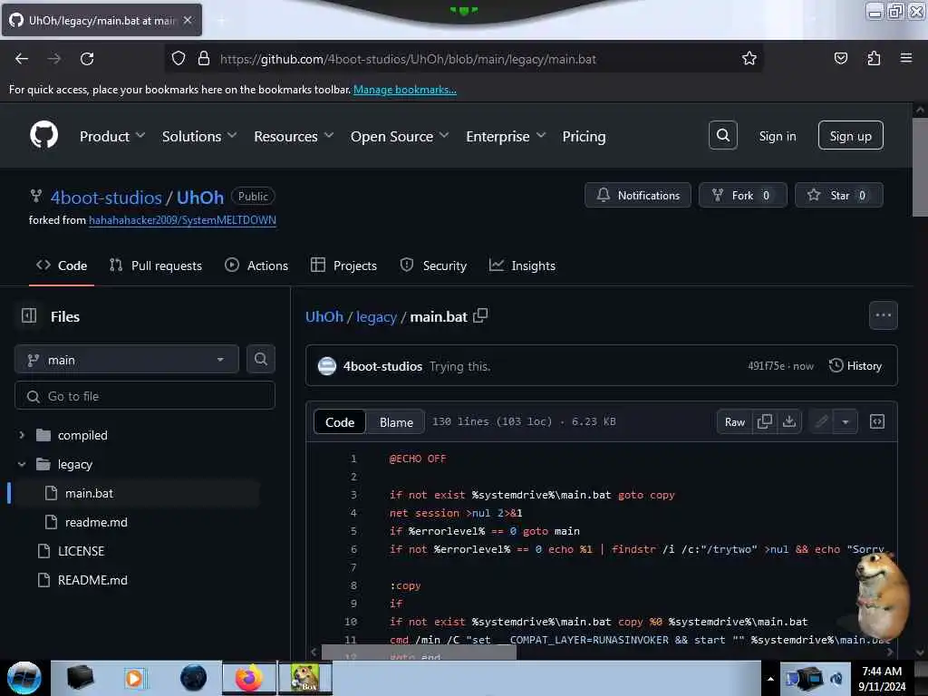Open the main branch selector dropdown
This screenshot has width=928, height=696.
[x=127, y=359]
